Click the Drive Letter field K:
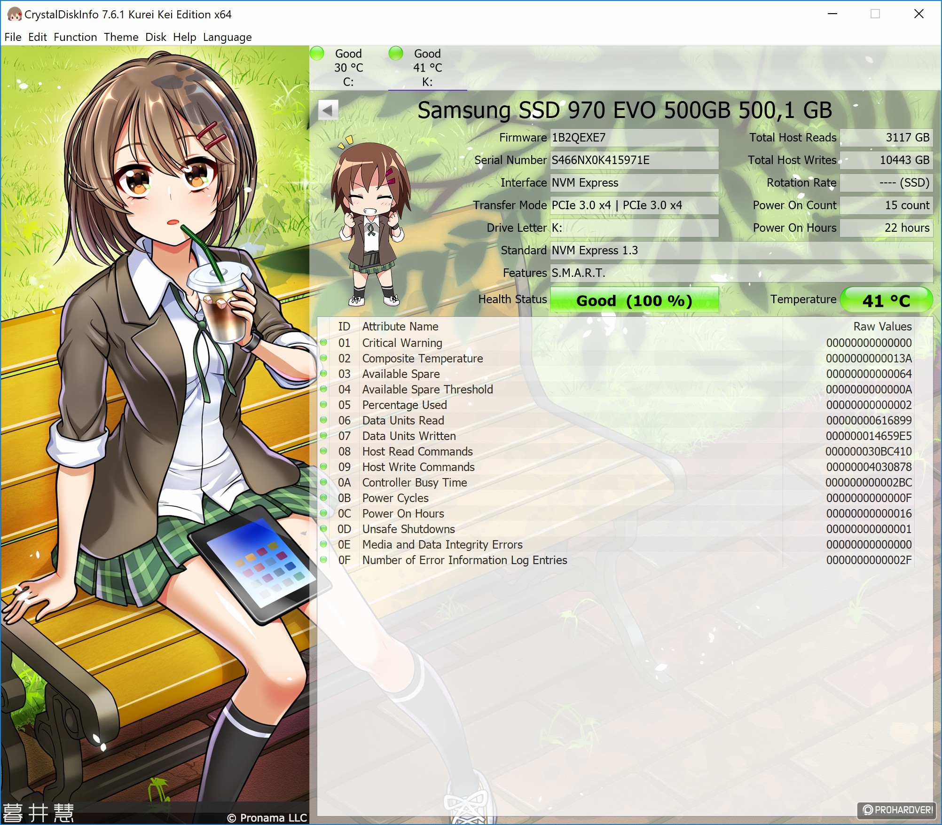Image resolution: width=942 pixels, height=825 pixels. tap(635, 228)
